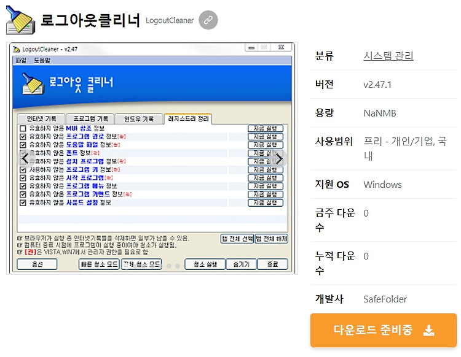Close the LogoutCleaner v2.47 window

coord(282,47)
